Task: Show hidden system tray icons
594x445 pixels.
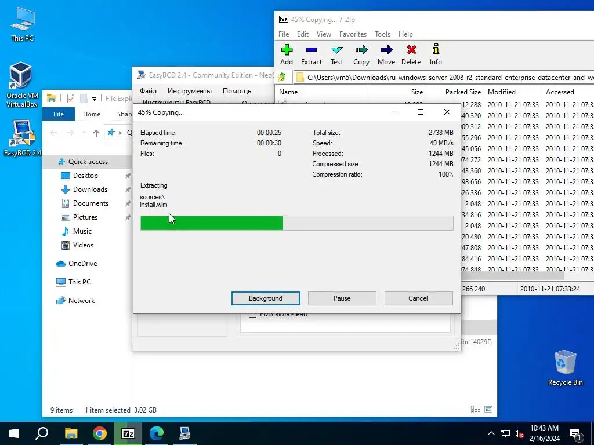Action: coord(491,433)
